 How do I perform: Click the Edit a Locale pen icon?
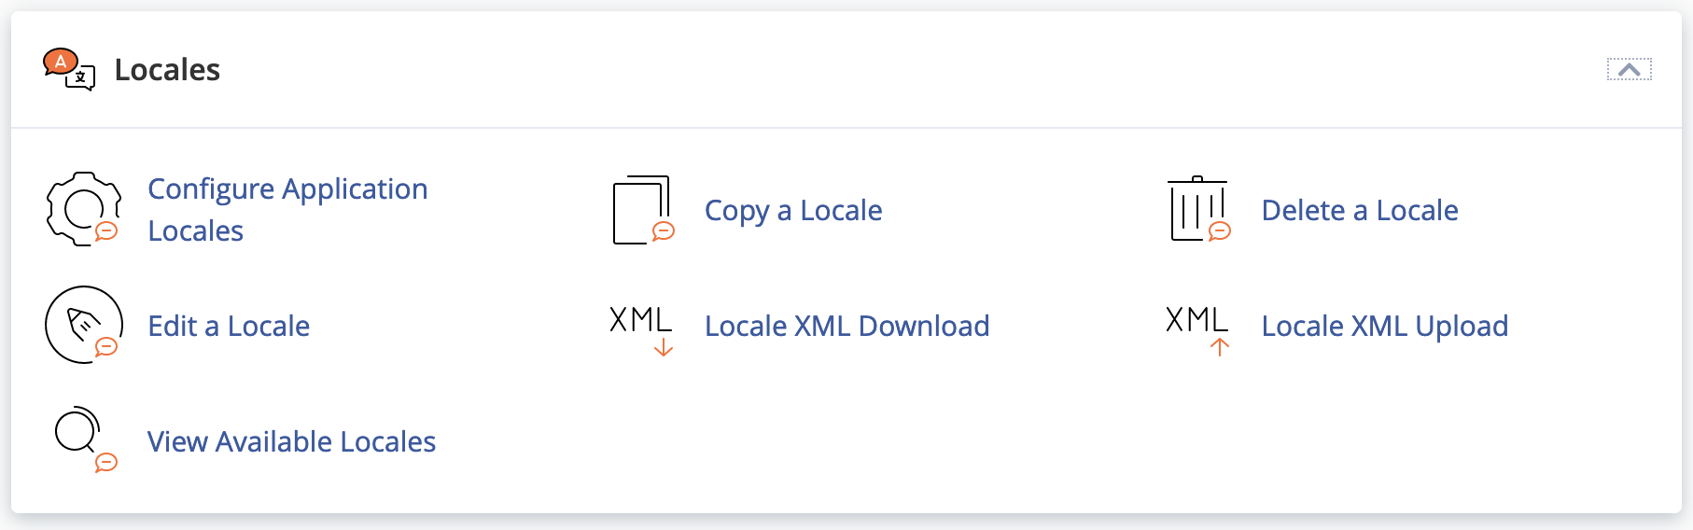[x=83, y=325]
